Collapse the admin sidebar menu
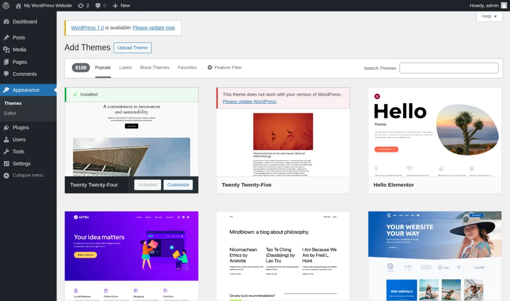510x301 pixels. pyautogui.click(x=28, y=175)
